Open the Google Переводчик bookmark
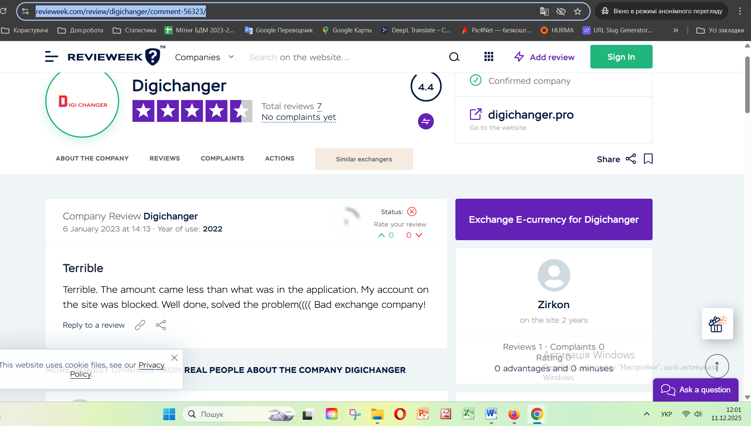This screenshot has width=751, height=426. pos(279,30)
